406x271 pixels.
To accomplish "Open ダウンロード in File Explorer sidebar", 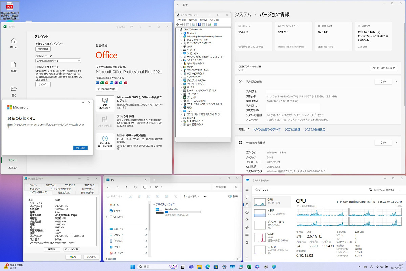I will (x=118, y=235).
